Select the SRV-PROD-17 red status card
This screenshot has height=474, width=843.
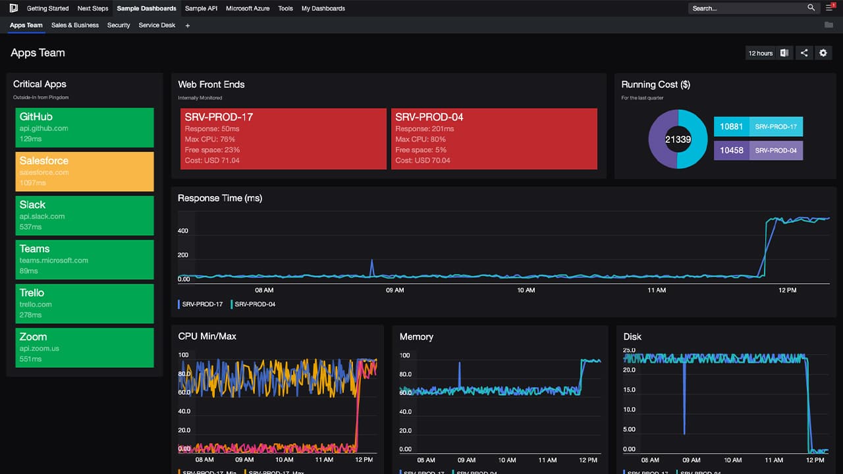[283, 139]
